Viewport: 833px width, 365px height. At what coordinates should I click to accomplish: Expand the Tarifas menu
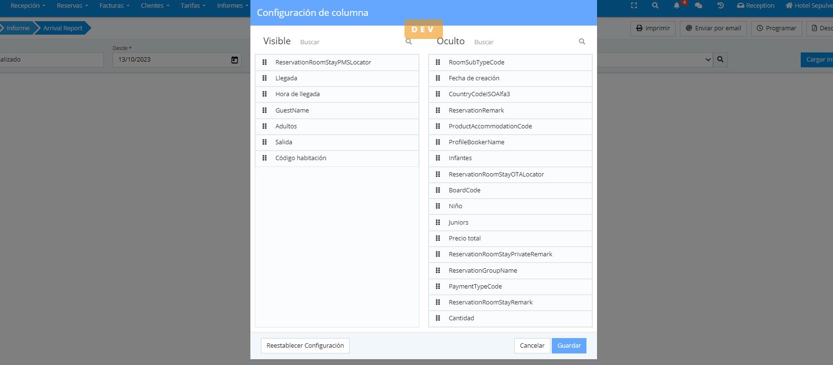coord(193,6)
